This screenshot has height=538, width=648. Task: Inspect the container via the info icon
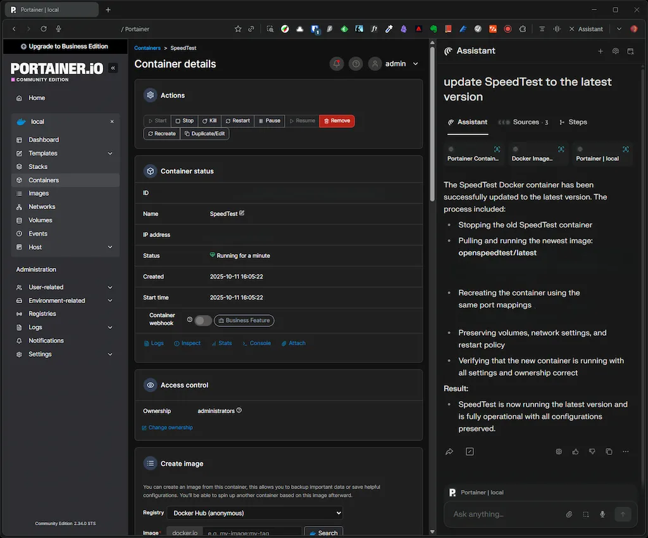(x=187, y=343)
